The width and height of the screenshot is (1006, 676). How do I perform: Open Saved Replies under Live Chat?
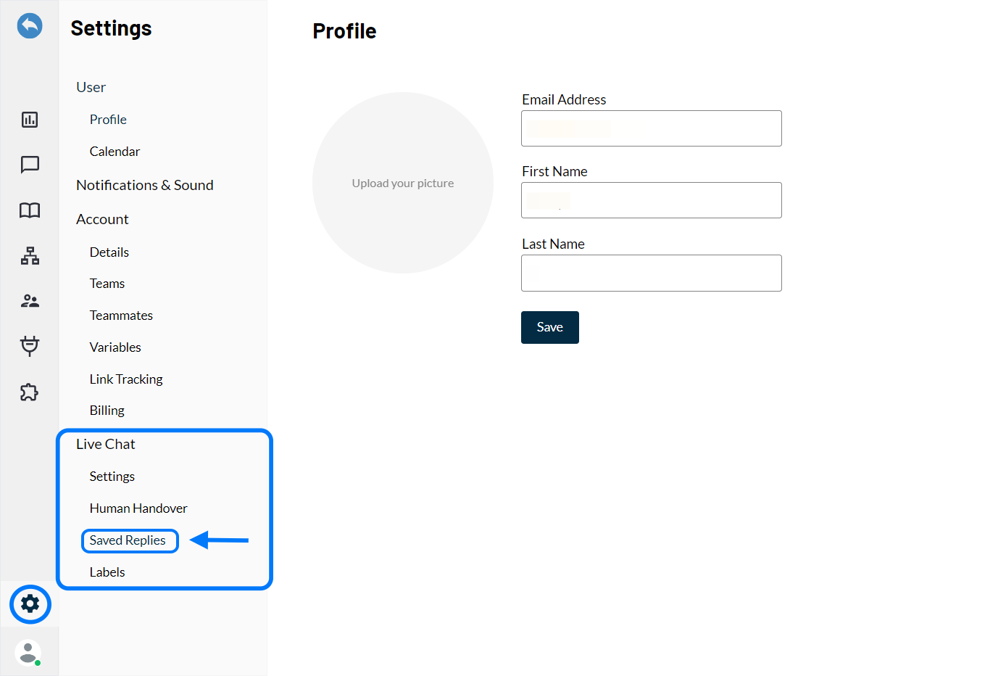pyautogui.click(x=128, y=540)
